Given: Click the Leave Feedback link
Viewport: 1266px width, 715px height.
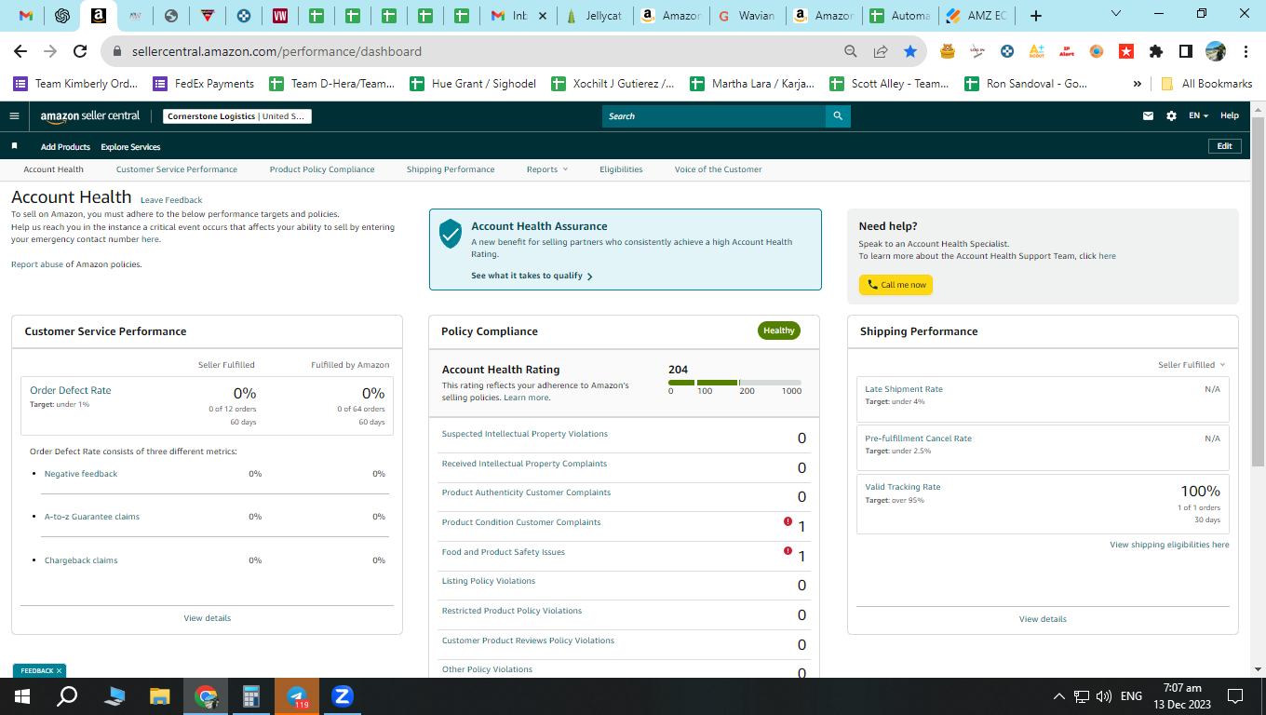Looking at the screenshot, I should coord(171,200).
